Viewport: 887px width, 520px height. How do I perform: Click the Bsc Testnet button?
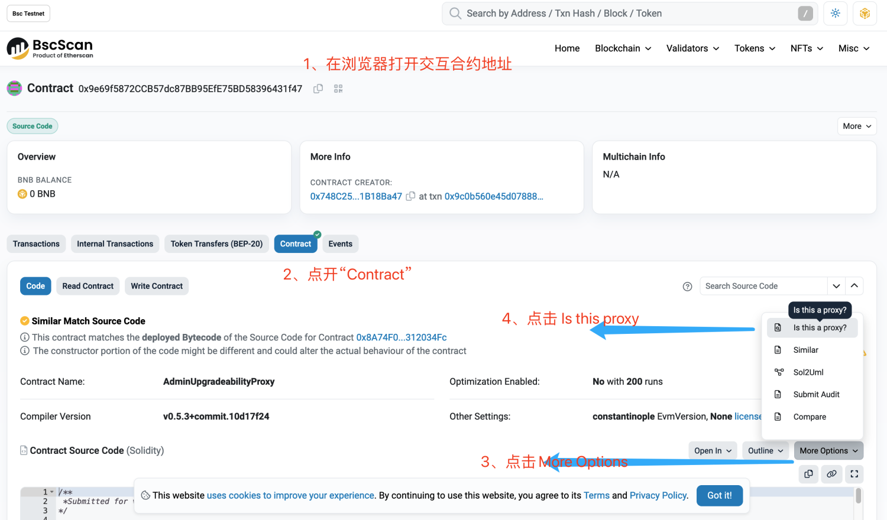[28, 14]
